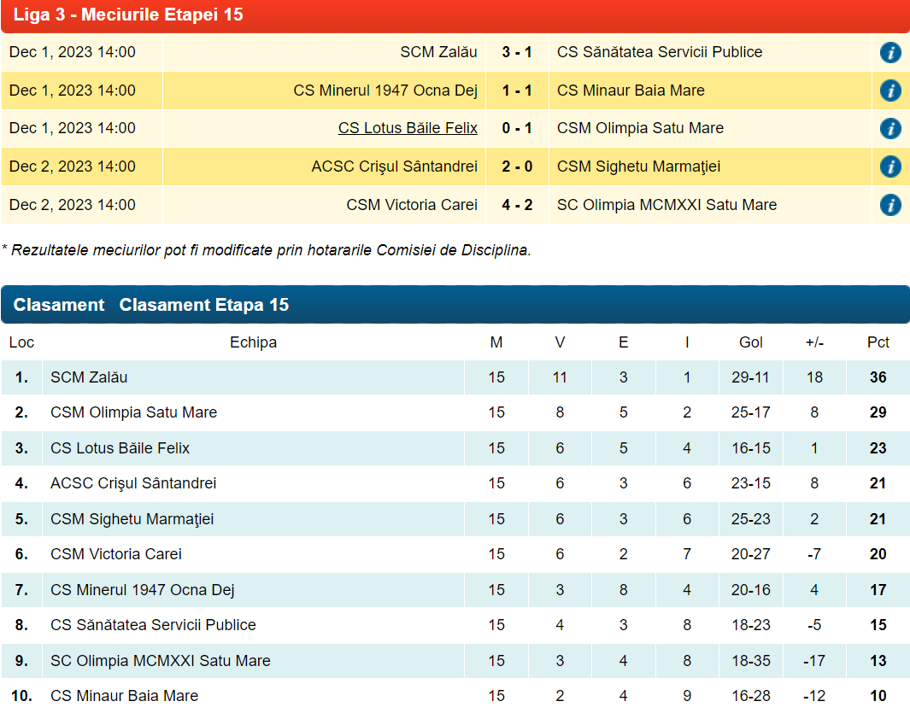Click the Echipa column header
Viewport: 910px width, 713px height.
coord(253,342)
